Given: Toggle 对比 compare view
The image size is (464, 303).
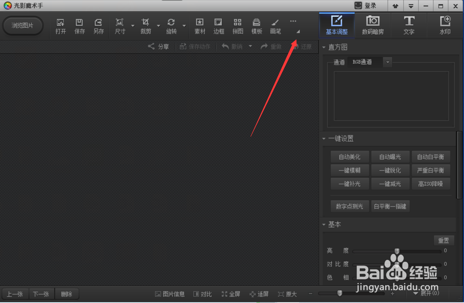Looking at the screenshot, I should click(x=203, y=294).
